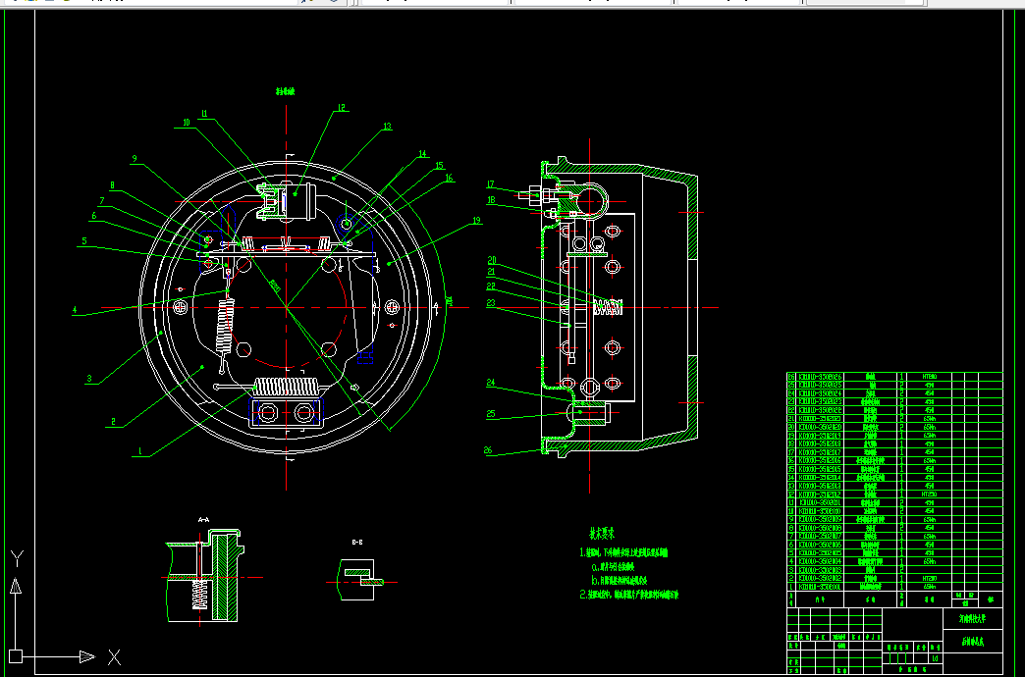Click leader label number 7
This screenshot has height=677, width=1025.
point(102,201)
